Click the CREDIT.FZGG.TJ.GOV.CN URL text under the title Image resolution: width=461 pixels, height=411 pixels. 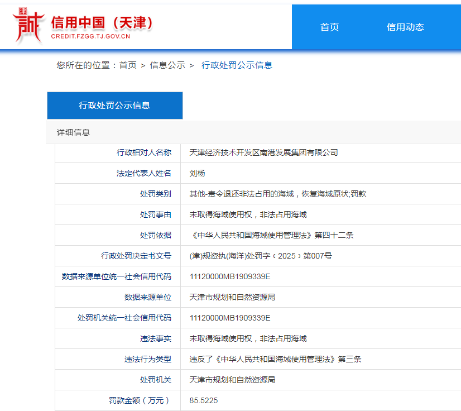[90, 37]
